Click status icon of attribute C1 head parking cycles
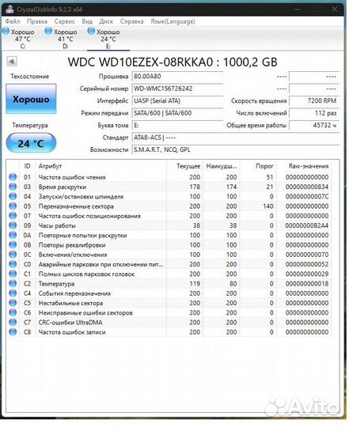349x427 pixels. tap(13, 274)
